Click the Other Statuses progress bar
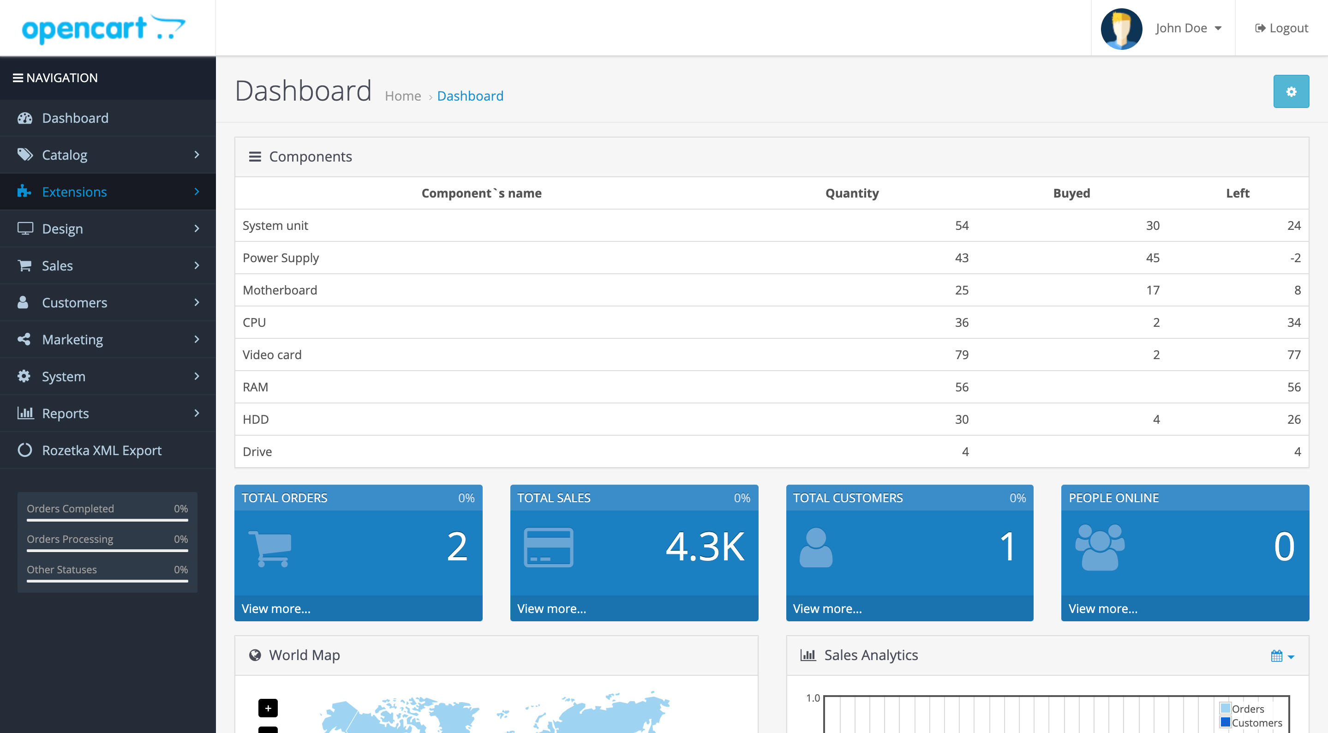The height and width of the screenshot is (733, 1328). [107, 581]
